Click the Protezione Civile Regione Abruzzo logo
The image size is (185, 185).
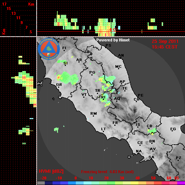(x=49, y=49)
